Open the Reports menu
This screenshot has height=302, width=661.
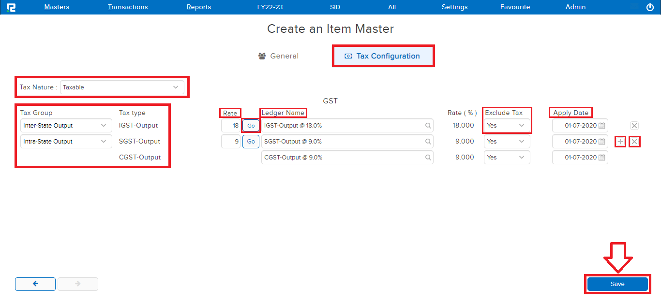(x=199, y=7)
